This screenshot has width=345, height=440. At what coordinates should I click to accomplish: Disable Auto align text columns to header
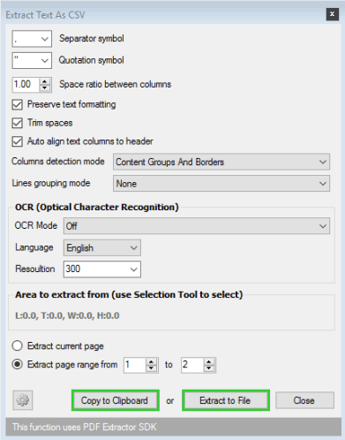18,141
